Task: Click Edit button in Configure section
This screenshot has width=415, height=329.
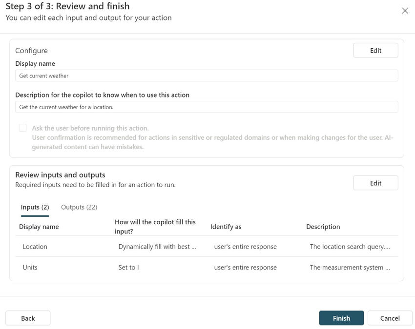Action: coord(375,50)
